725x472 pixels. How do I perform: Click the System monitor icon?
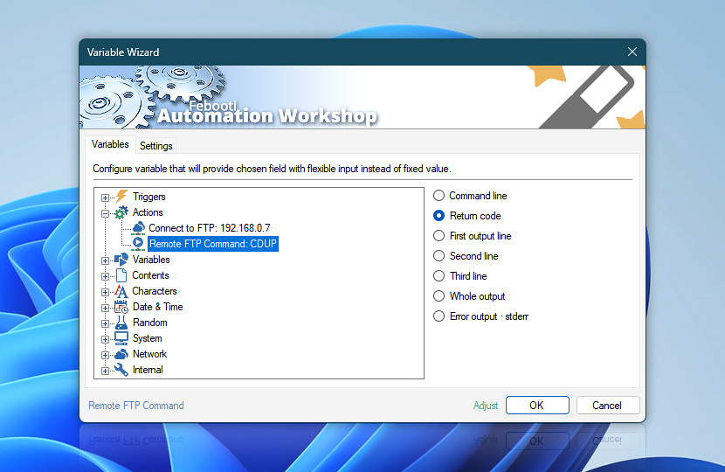click(x=121, y=338)
